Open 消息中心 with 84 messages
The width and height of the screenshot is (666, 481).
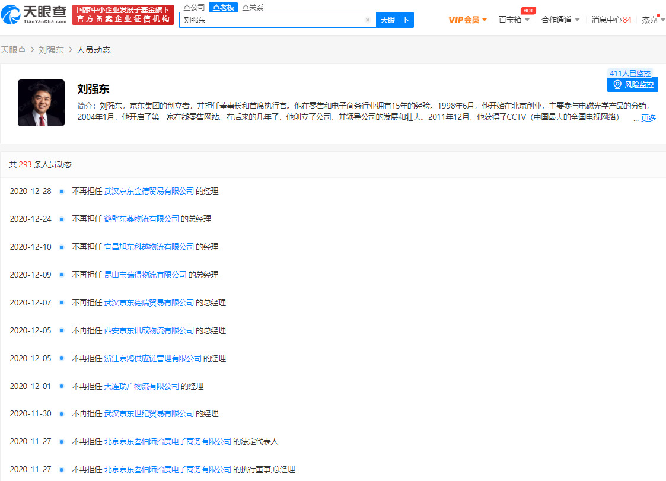[x=611, y=20]
